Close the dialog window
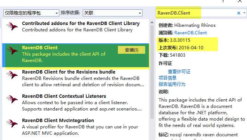The height and width of the screenshot is (140, 247). pyautogui.click(x=240, y=1)
